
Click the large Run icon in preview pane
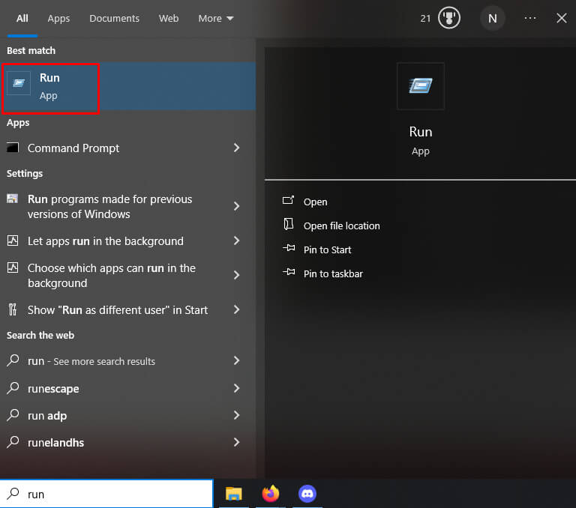tap(421, 86)
